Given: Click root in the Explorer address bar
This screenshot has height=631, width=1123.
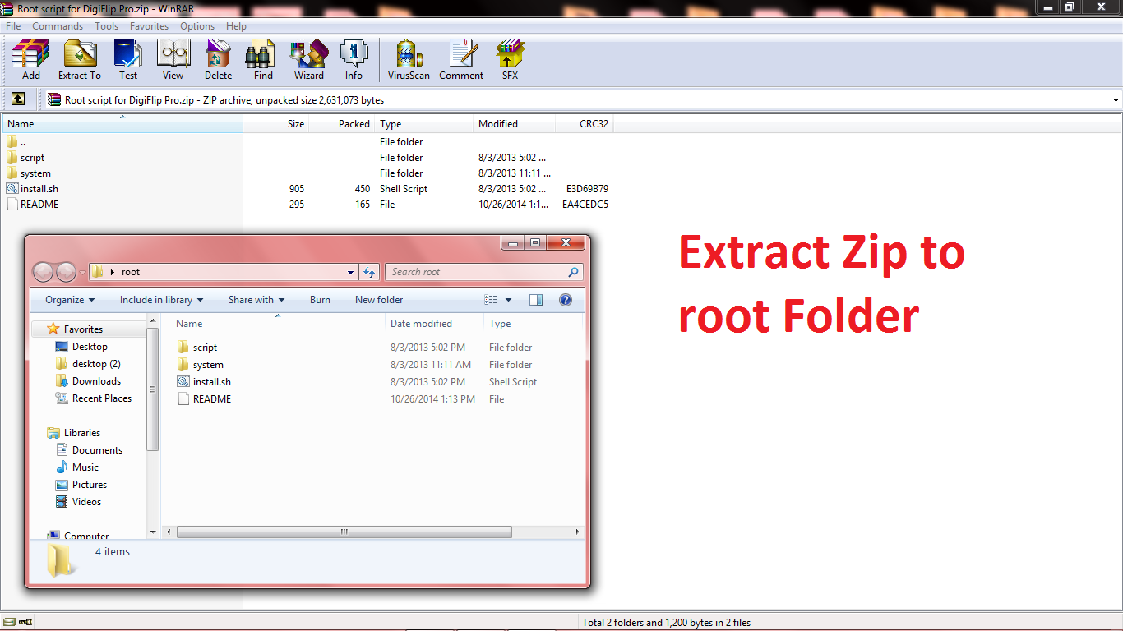Looking at the screenshot, I should [131, 272].
